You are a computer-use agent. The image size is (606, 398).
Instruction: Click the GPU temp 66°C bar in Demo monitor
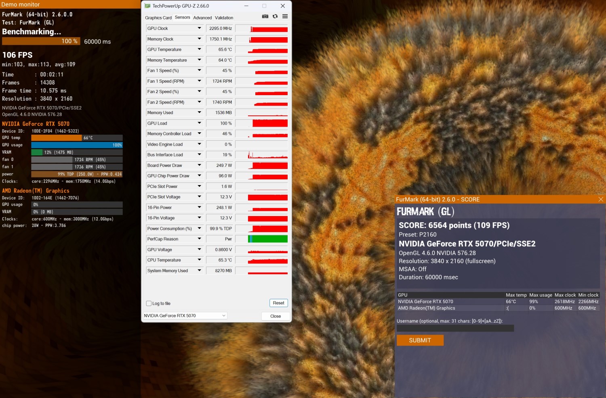(x=77, y=138)
